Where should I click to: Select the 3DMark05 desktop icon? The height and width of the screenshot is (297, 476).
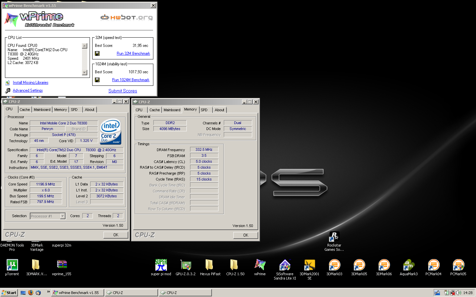click(359, 265)
